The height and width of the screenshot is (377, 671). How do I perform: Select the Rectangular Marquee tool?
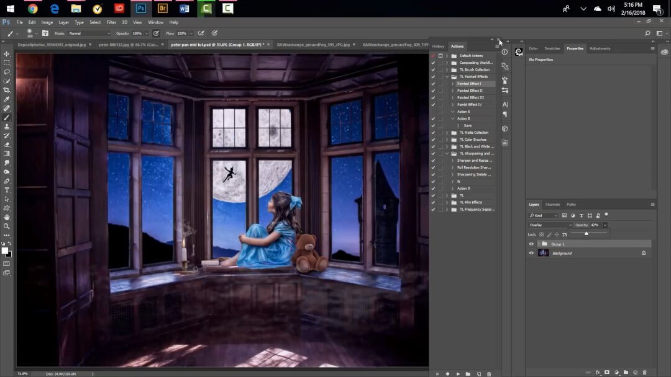pyautogui.click(x=6, y=63)
